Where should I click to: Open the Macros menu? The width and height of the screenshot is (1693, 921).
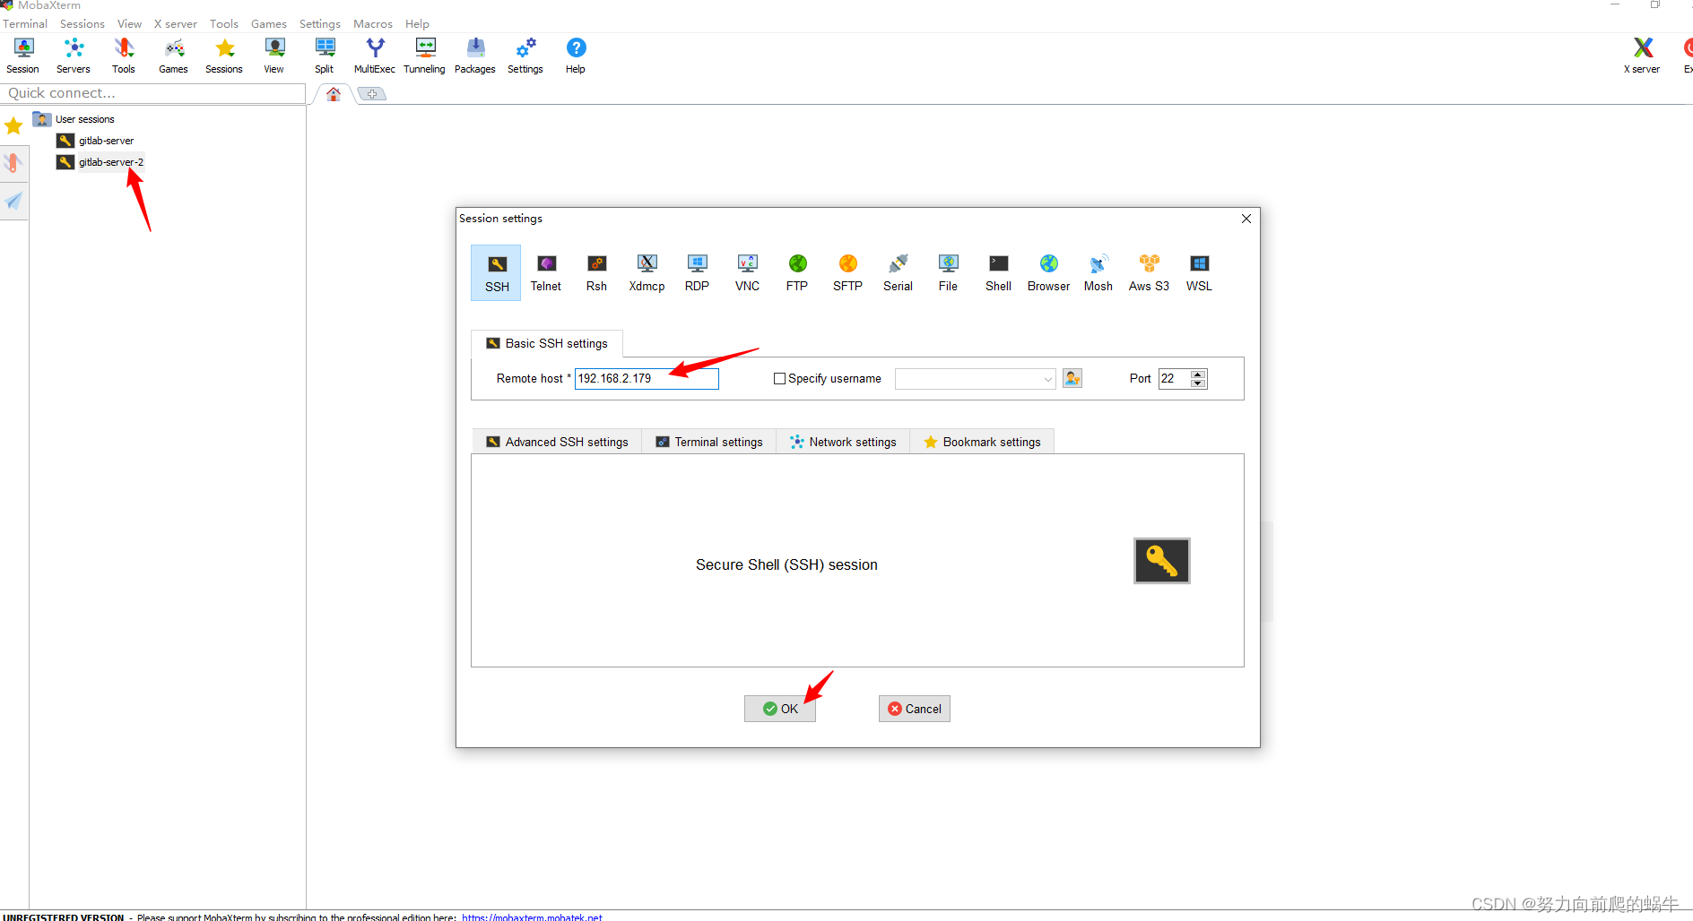tap(373, 24)
